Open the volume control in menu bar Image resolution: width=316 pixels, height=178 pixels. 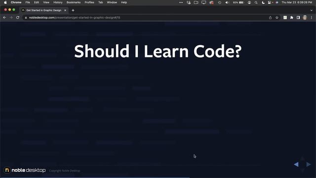227,2
